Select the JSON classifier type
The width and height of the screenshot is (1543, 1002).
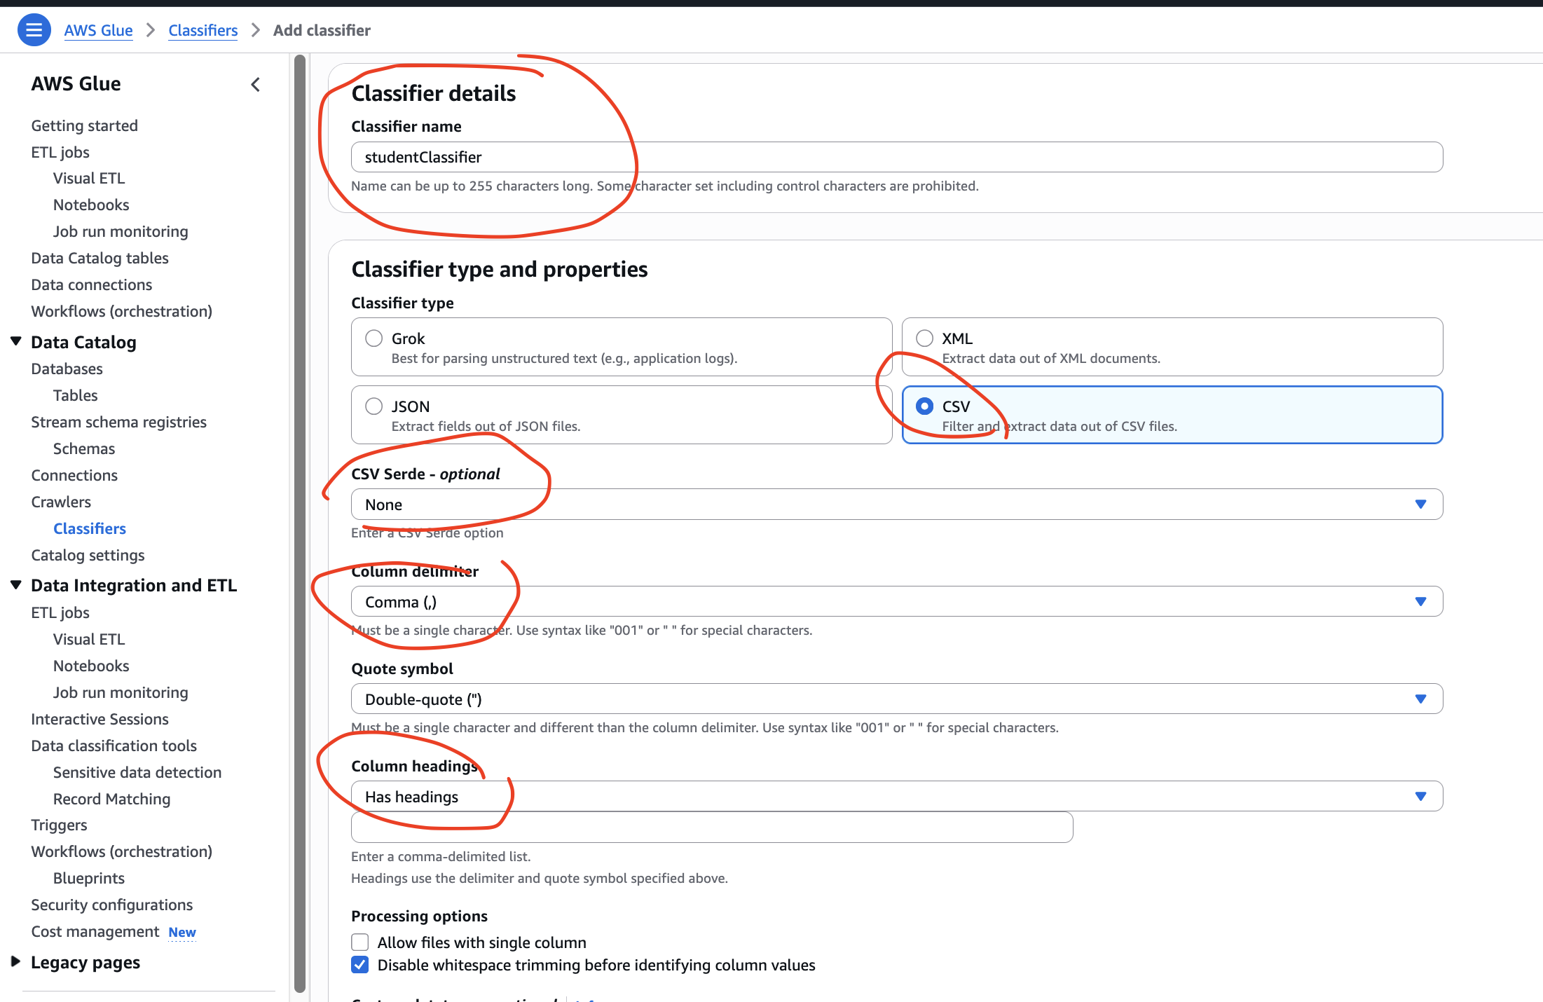pyautogui.click(x=373, y=406)
